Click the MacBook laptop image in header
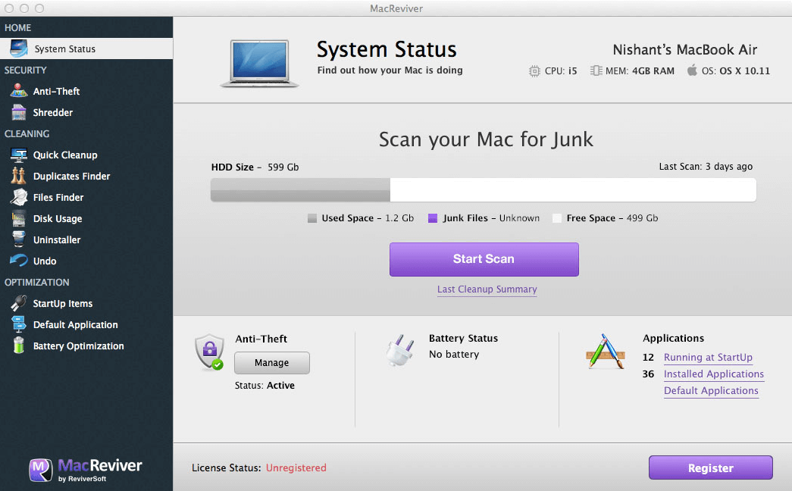 (x=260, y=63)
